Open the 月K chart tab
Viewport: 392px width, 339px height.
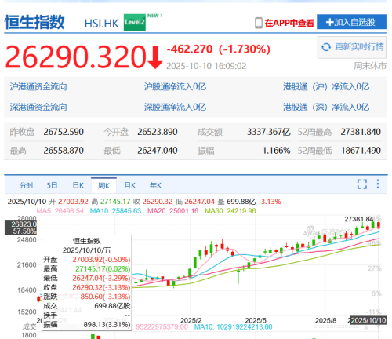click(x=129, y=185)
